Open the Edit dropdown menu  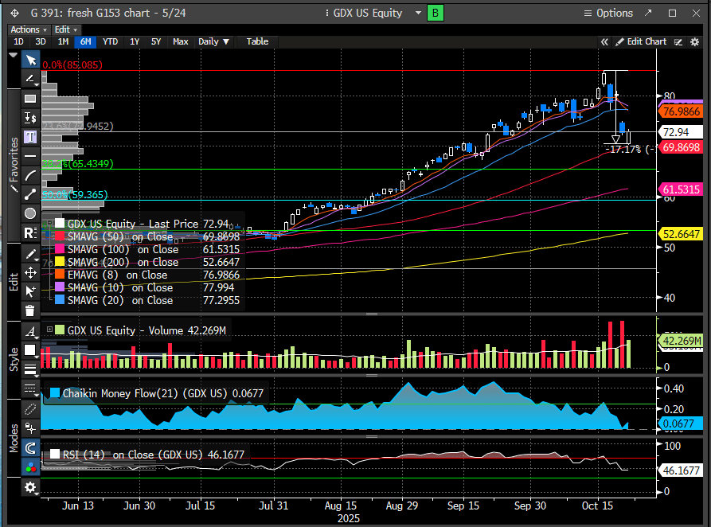(66, 29)
